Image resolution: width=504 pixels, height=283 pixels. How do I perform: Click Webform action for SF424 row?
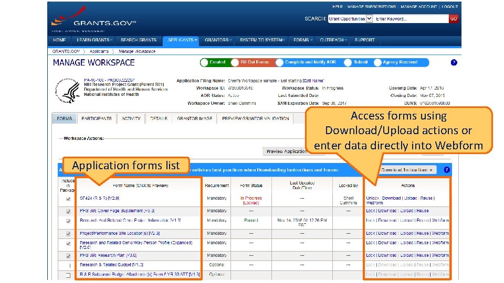(x=374, y=203)
